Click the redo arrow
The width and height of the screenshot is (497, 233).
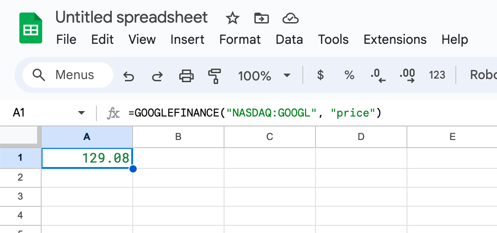[157, 76]
